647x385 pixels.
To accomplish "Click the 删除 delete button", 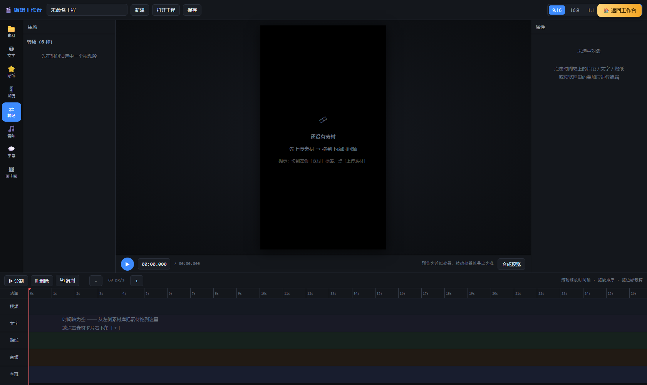I will click(x=42, y=281).
